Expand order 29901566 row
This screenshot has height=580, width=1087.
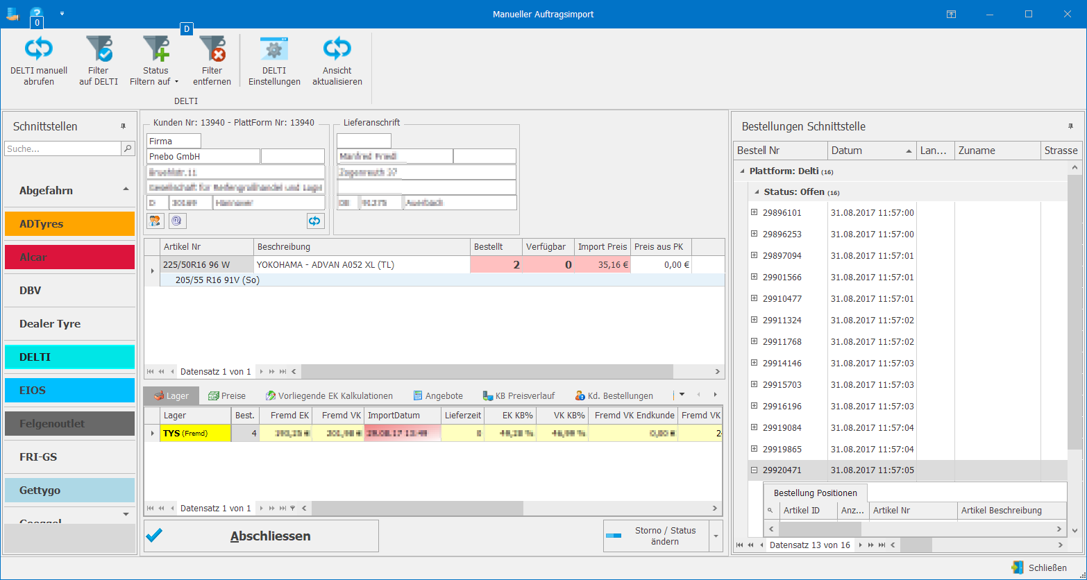[755, 278]
